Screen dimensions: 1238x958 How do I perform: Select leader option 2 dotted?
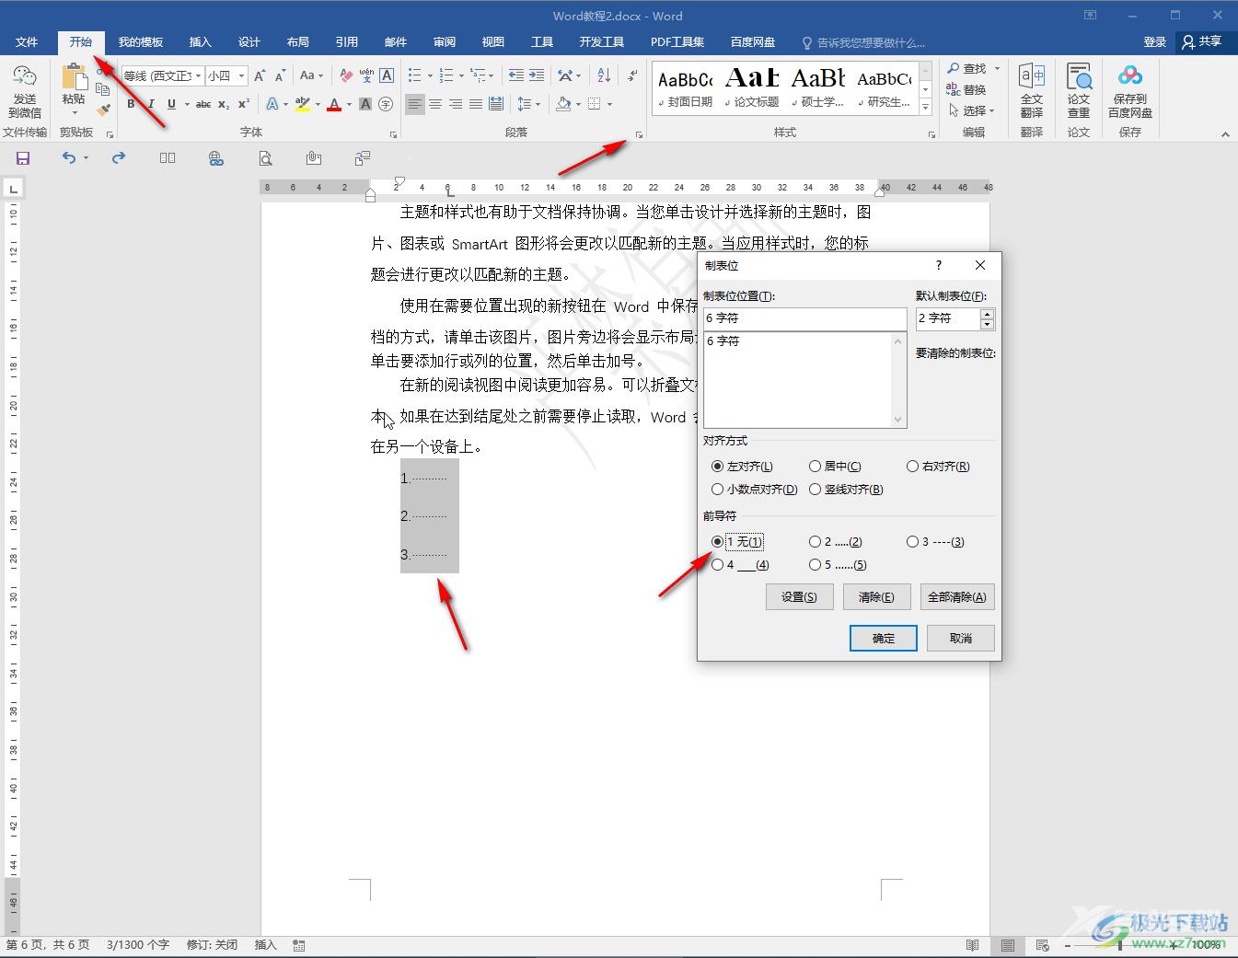point(815,542)
